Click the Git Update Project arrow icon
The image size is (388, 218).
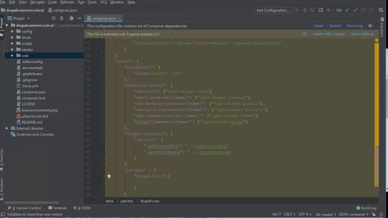[347, 10]
